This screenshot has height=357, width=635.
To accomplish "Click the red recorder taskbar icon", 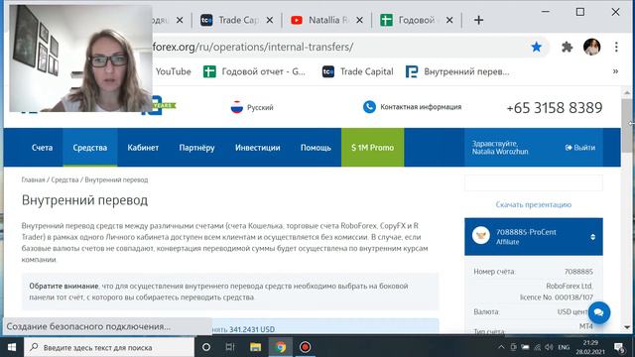I will (305, 347).
